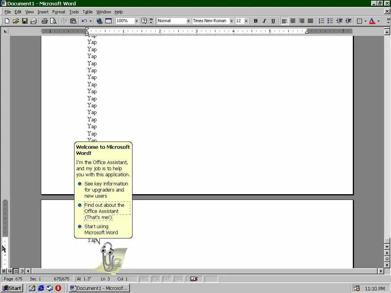The height and width of the screenshot is (293, 391).
Task: Open the font size dropdown
Action: tap(246, 21)
